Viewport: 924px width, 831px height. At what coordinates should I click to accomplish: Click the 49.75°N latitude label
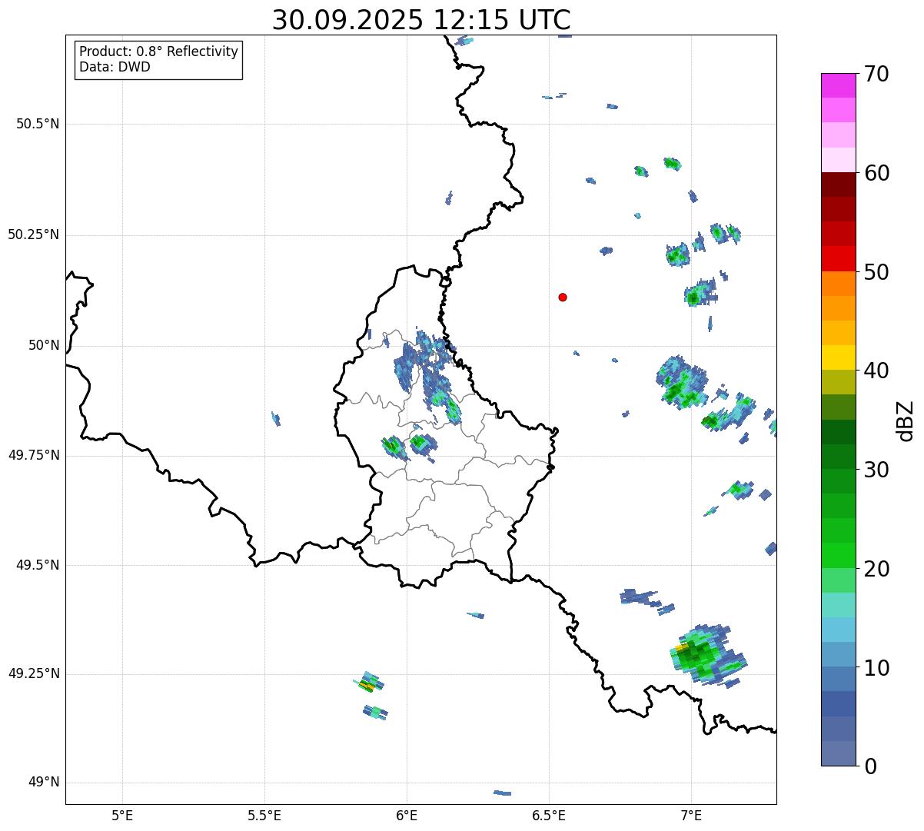pyautogui.click(x=34, y=455)
